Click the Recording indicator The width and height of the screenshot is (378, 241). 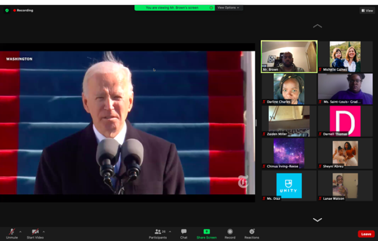23,10
